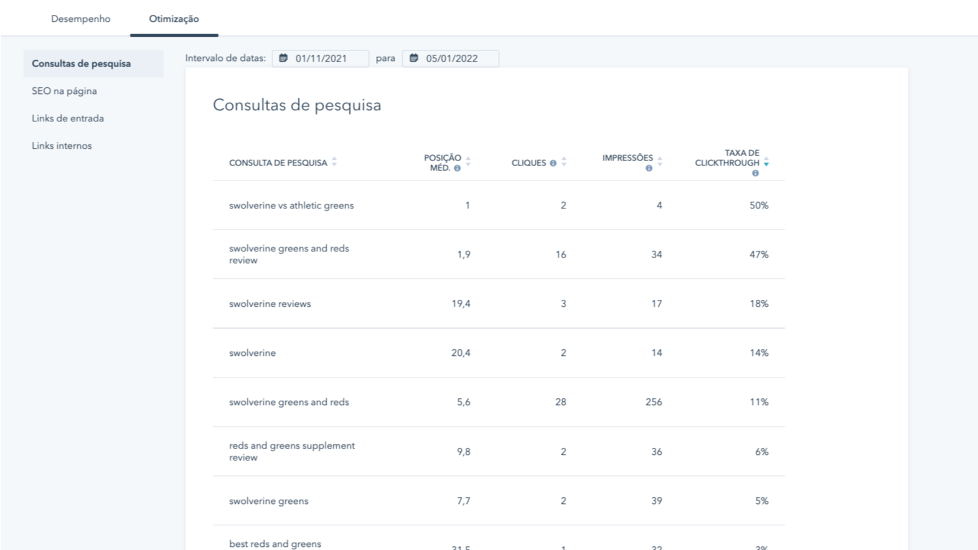Open calendar icon for the end date

(413, 58)
